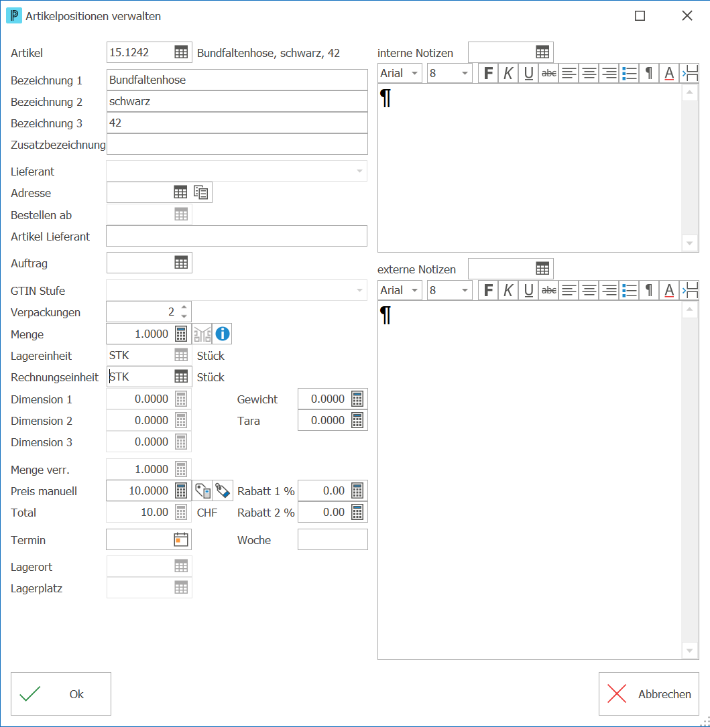Open the font size dropdown for interne Notizen

(465, 73)
